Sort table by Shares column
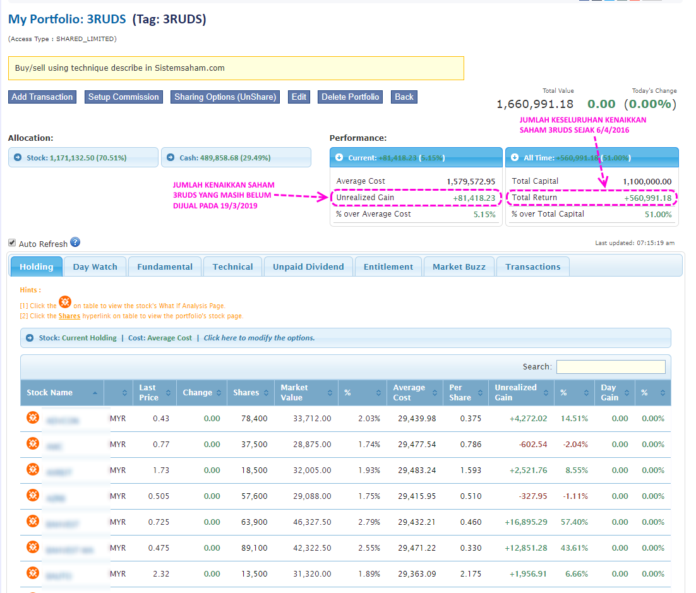Image resolution: width=696 pixels, height=593 pixels. coord(251,393)
